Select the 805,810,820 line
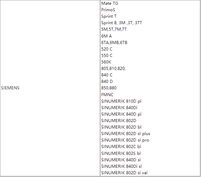The height and width of the screenshot is (177, 201). click(x=113, y=69)
